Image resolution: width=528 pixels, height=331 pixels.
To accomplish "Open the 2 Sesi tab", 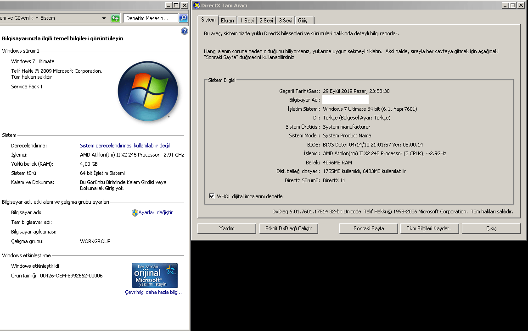I will (x=266, y=21).
